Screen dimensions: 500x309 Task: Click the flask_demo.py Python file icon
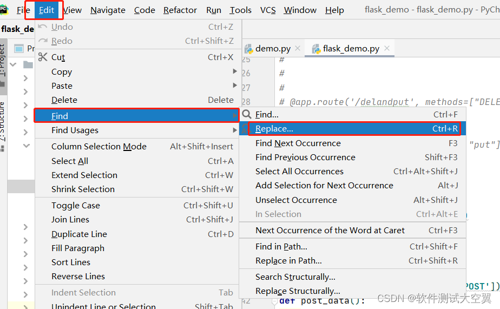[x=317, y=49]
